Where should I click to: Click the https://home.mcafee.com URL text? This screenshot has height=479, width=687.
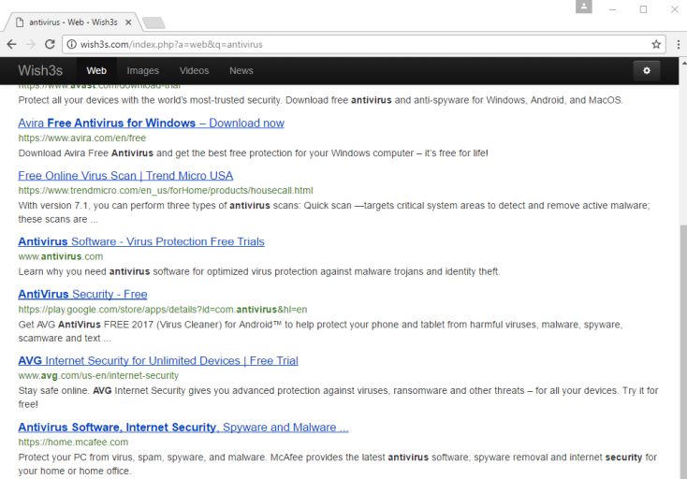(73, 443)
